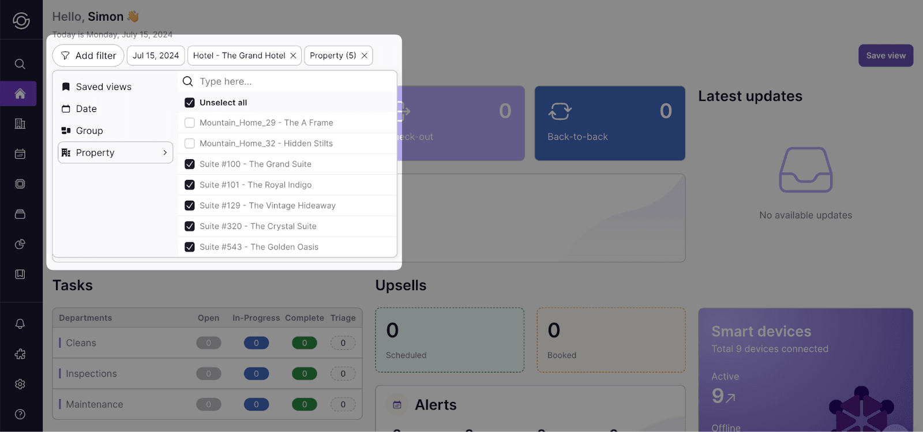The width and height of the screenshot is (923, 432).
Task: Open the calendar icon in the sidebar
Action: [x=20, y=154]
